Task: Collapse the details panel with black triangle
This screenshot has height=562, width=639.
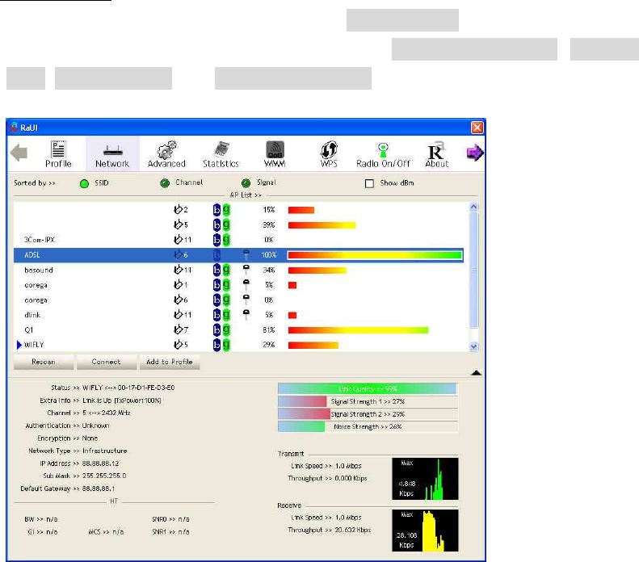Action: click(476, 372)
